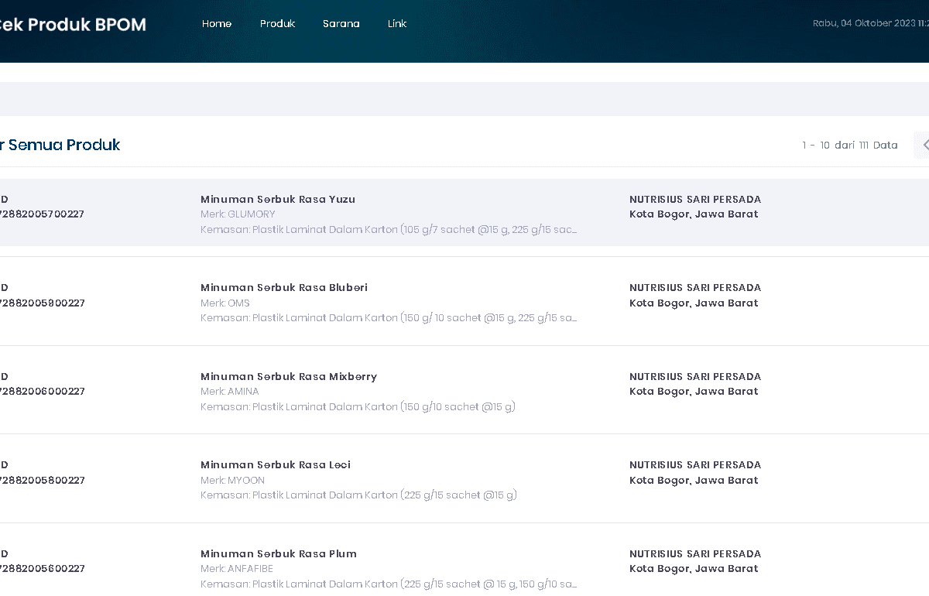
Task: Click registration number ending 5700227
Action: (42, 214)
